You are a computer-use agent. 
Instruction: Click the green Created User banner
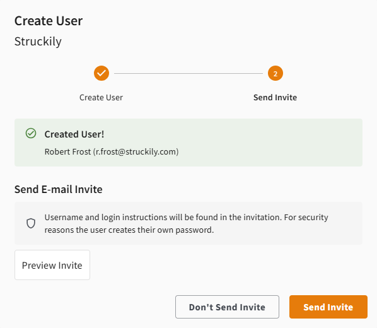click(x=188, y=143)
